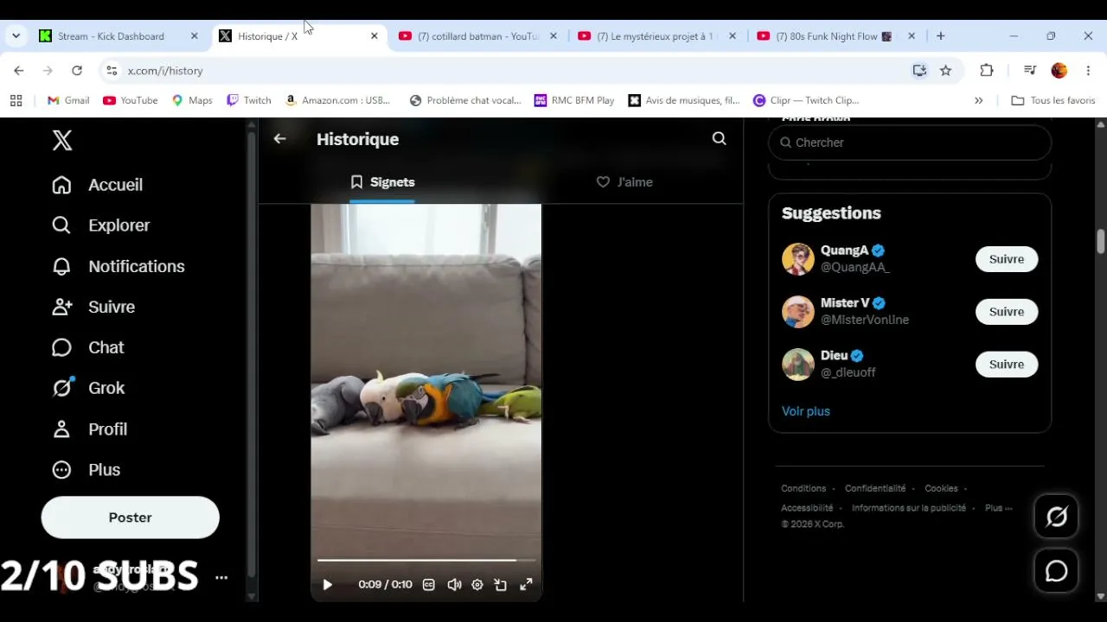
Task: Focus the Chercher search field
Action: click(910, 143)
